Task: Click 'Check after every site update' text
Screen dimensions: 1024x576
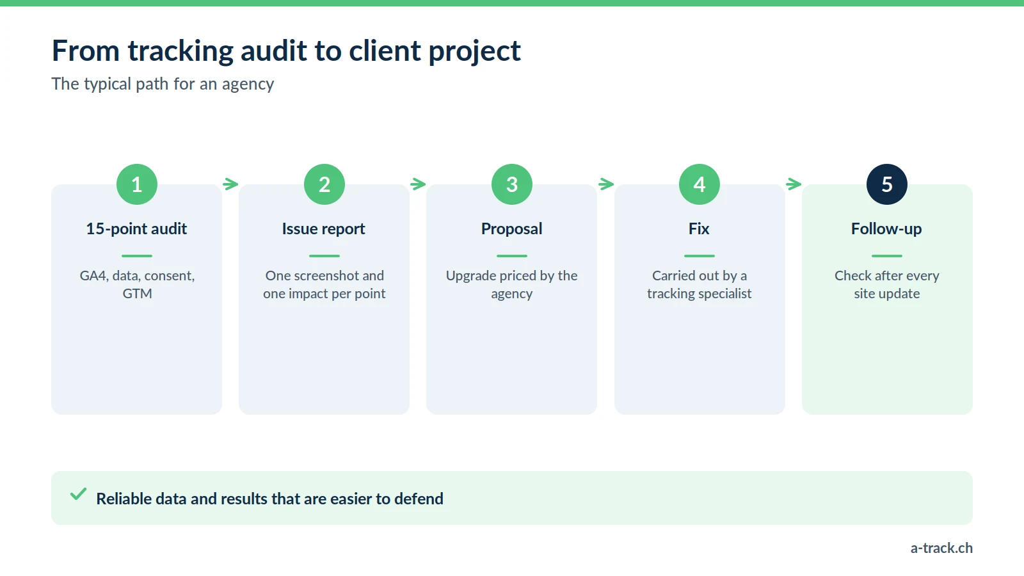Action: pyautogui.click(x=887, y=285)
